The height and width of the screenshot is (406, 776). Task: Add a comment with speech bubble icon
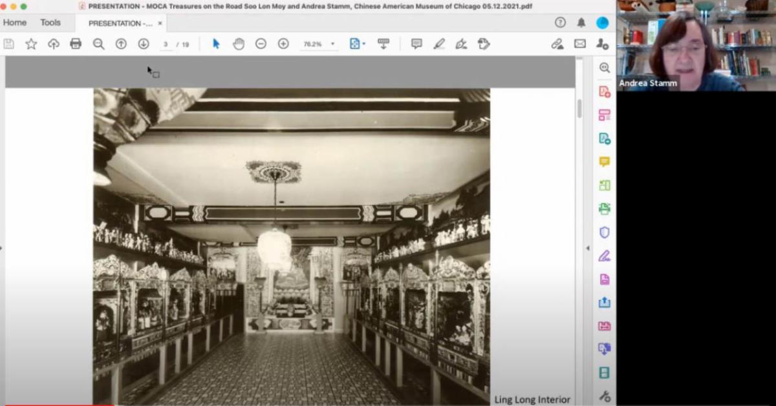pos(416,44)
